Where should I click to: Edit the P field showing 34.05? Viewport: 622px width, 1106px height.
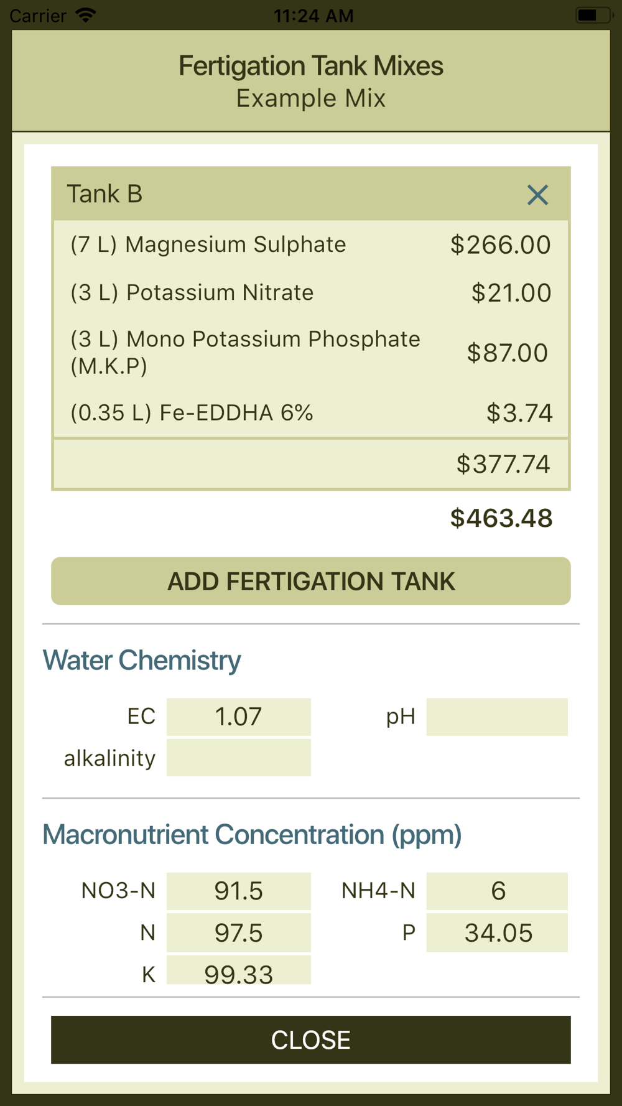coord(497,932)
